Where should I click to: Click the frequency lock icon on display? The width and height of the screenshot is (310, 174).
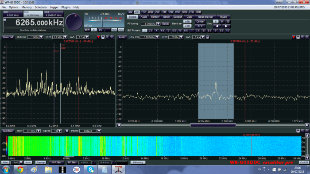tap(5, 19)
